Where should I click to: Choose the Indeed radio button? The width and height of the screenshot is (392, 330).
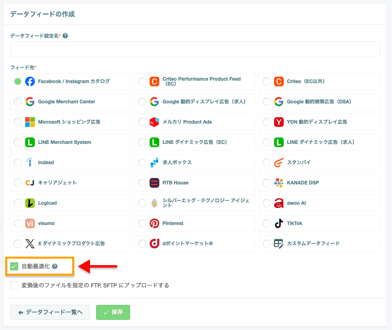pos(18,163)
